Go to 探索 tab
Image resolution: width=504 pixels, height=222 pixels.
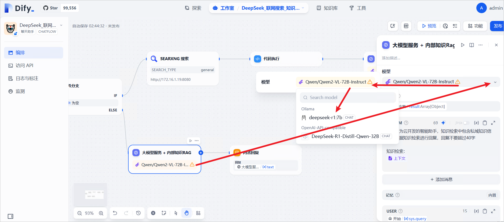pos(193,8)
